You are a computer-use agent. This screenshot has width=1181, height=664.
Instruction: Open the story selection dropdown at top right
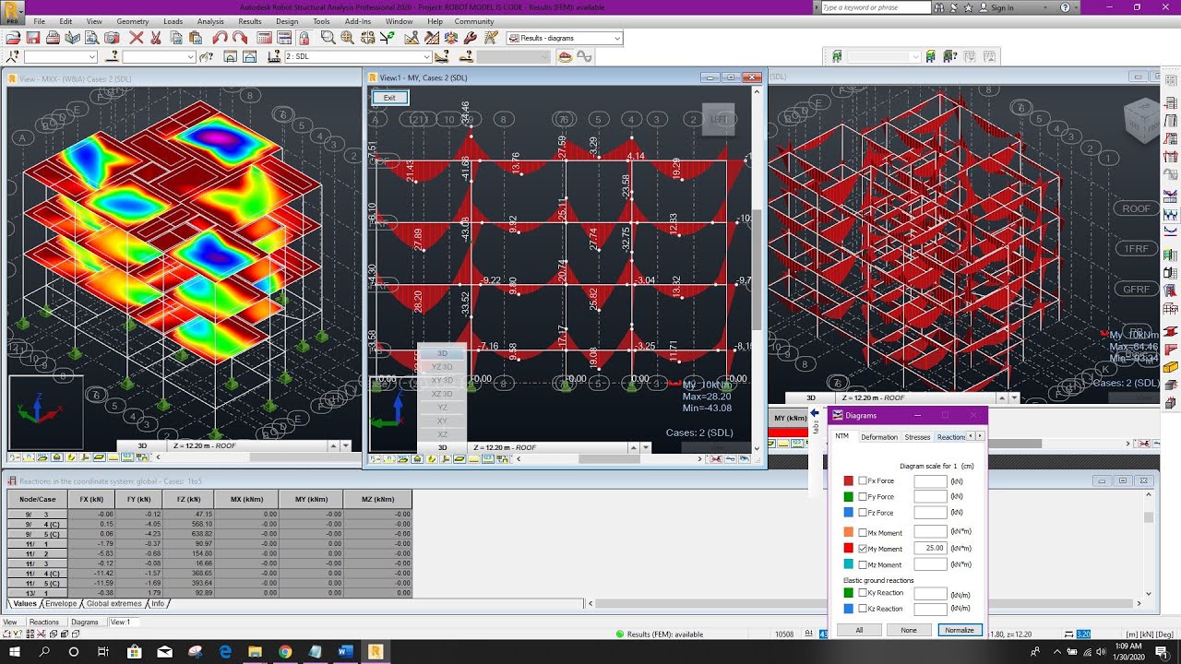(917, 56)
